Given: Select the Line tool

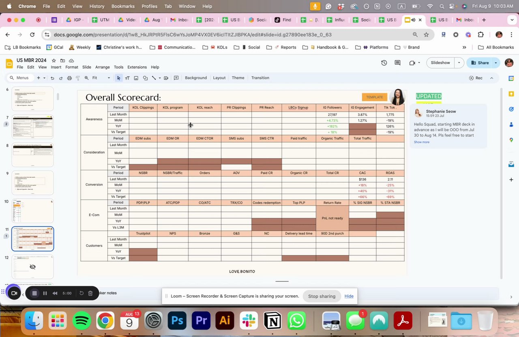Looking at the screenshot, I should (154, 78).
